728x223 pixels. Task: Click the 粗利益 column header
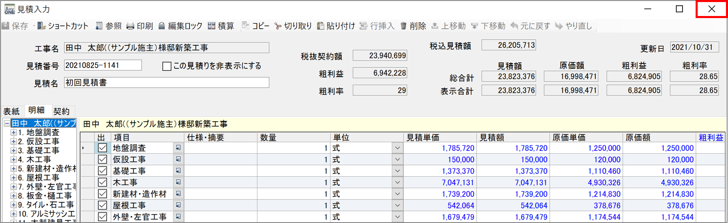711,138
